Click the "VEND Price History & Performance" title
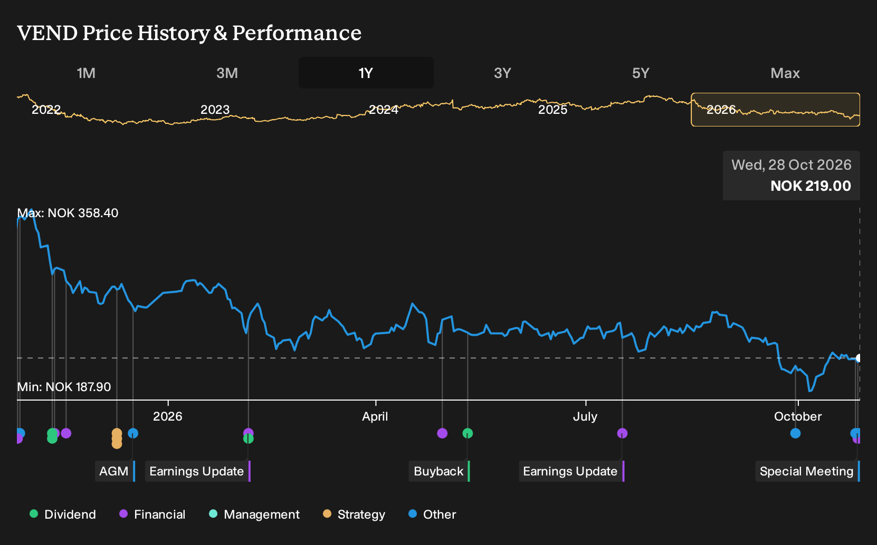 (189, 33)
